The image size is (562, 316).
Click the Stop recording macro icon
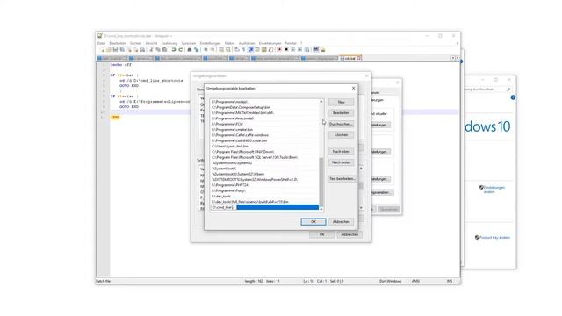coord(286,49)
